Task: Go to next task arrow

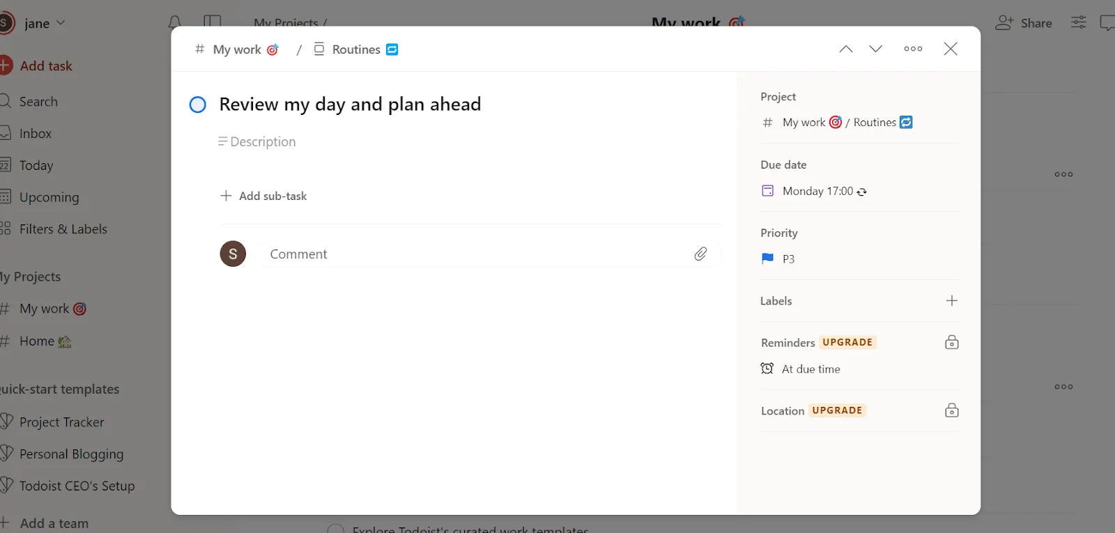Action: tap(876, 49)
